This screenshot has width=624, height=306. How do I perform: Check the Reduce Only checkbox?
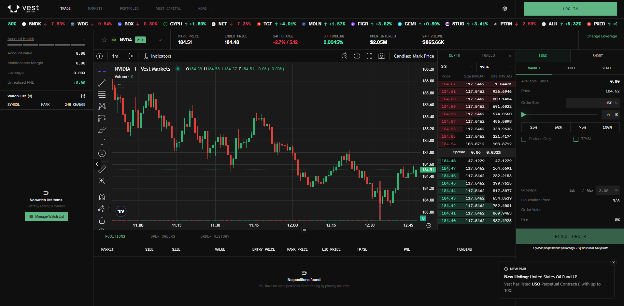pyautogui.click(x=524, y=139)
